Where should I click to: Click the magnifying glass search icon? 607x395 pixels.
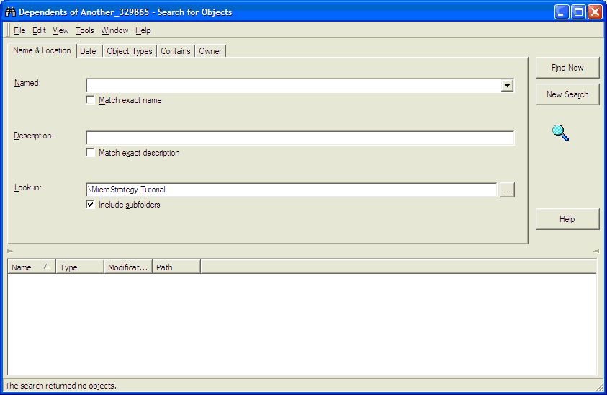pos(560,133)
